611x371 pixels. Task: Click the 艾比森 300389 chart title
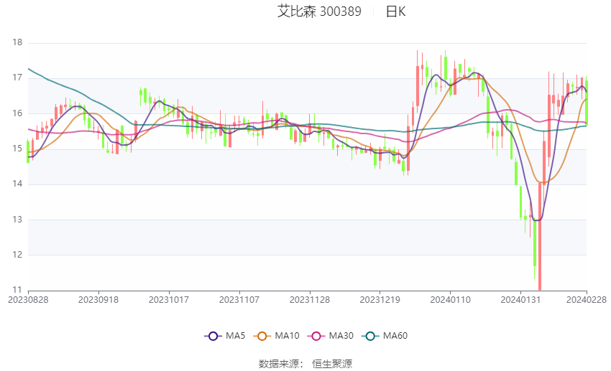click(320, 11)
